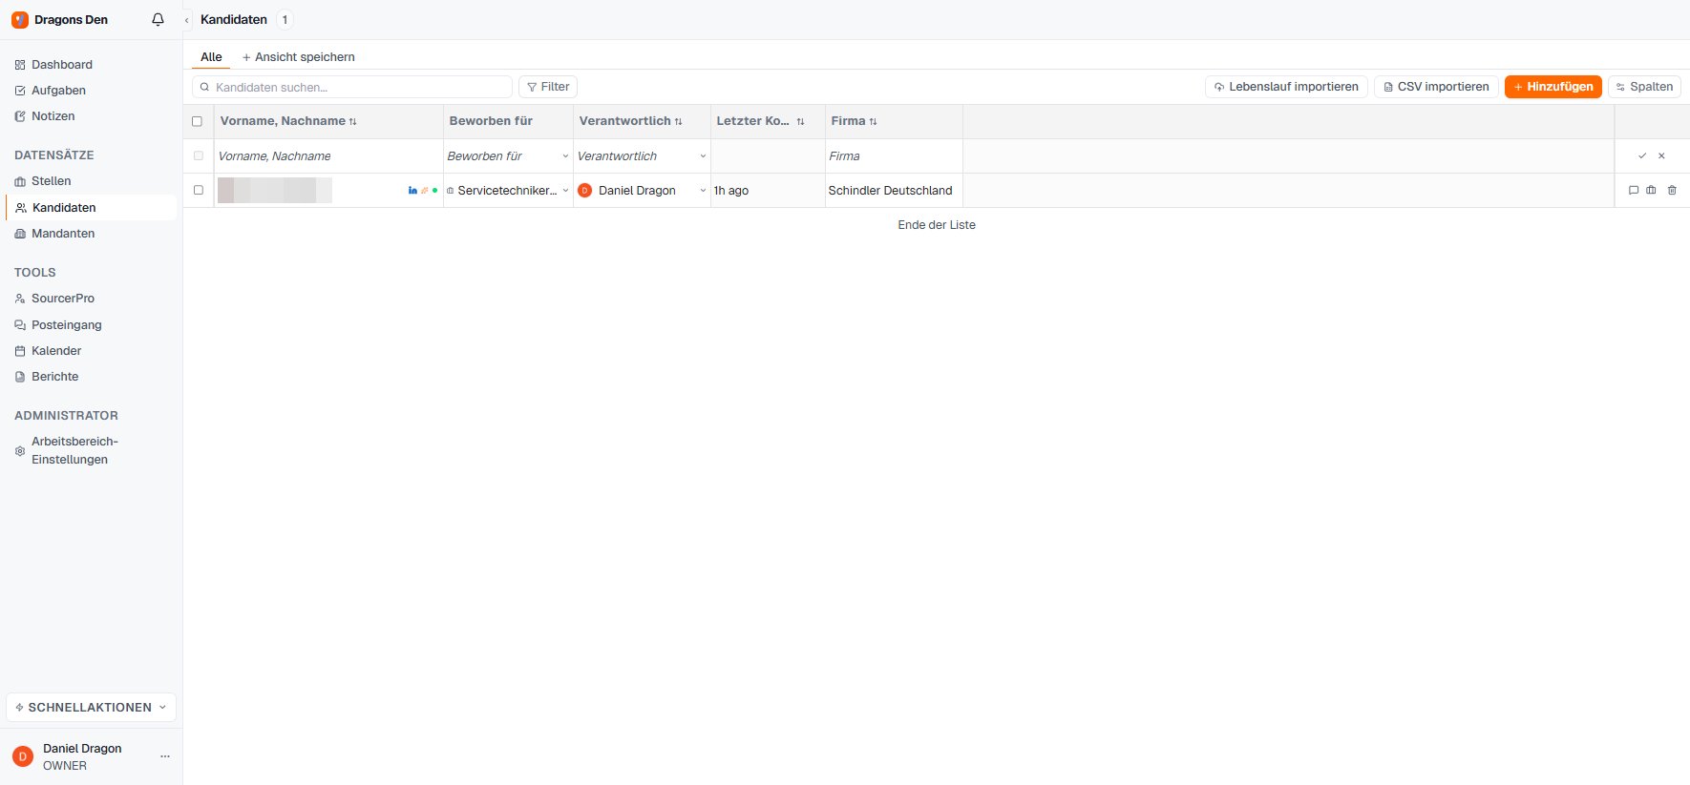
Task: Delete the candidate using the trash icon
Action: click(x=1672, y=190)
